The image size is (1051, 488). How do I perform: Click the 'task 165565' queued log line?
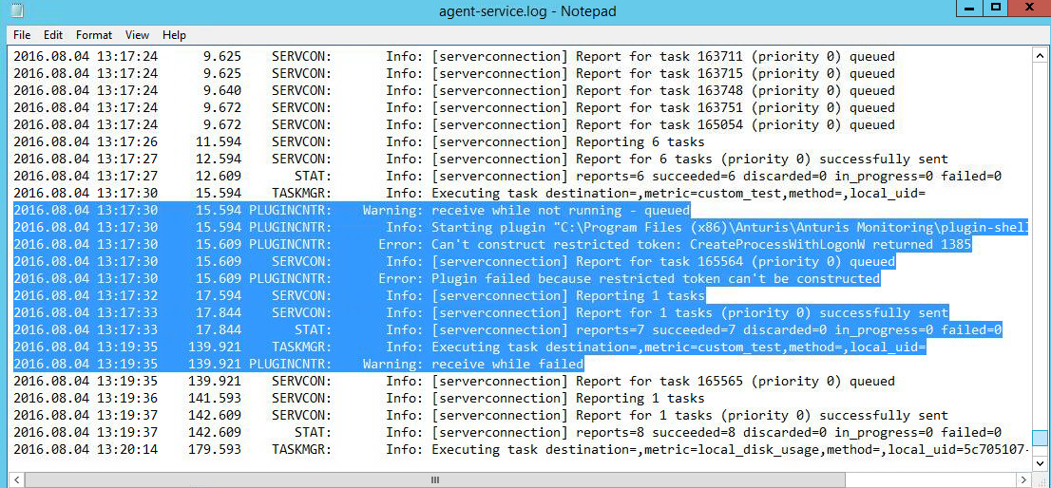coord(454,381)
